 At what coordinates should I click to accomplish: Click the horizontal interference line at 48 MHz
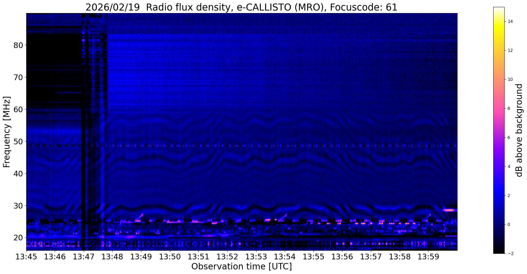(242, 146)
